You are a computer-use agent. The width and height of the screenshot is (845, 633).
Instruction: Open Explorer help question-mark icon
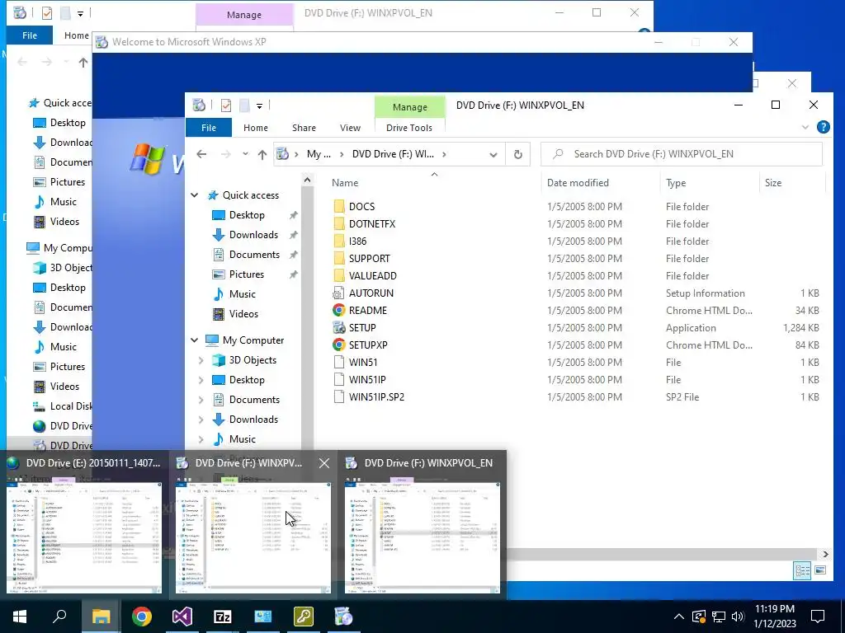pos(823,127)
